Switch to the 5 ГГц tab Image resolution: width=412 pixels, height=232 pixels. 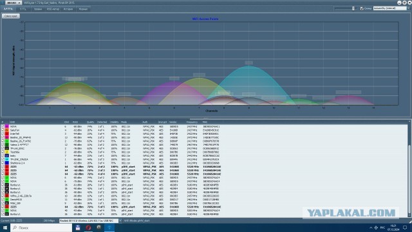(23, 9)
